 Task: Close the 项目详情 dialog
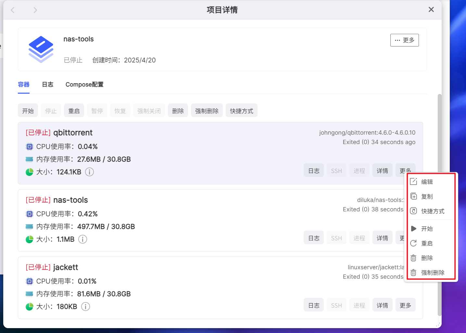click(x=431, y=10)
